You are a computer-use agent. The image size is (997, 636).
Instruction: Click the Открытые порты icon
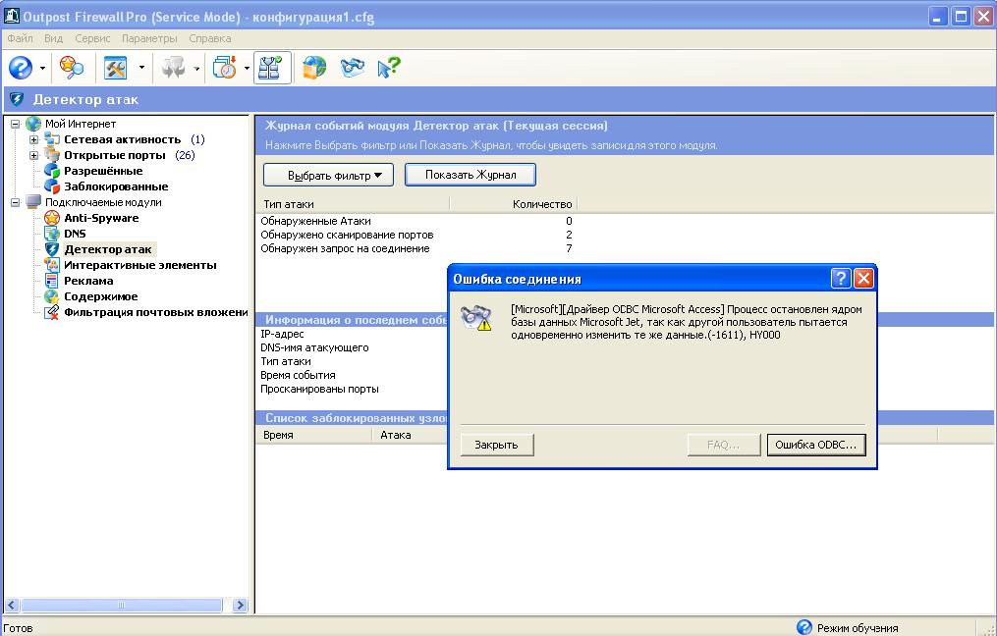click(x=52, y=156)
